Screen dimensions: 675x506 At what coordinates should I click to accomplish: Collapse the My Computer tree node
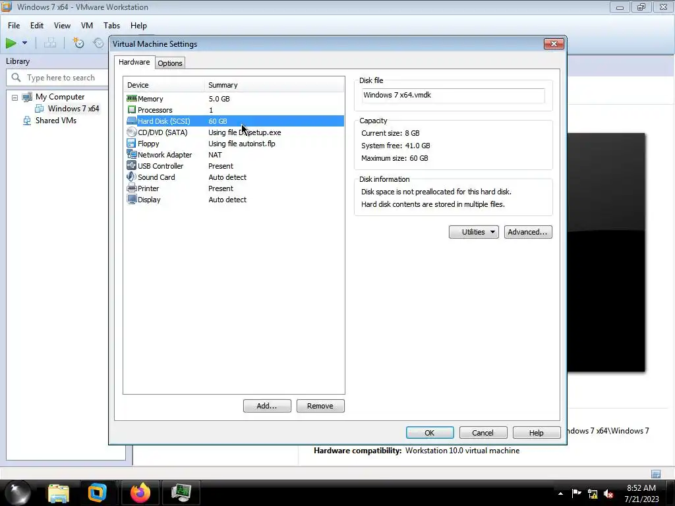[x=15, y=98]
